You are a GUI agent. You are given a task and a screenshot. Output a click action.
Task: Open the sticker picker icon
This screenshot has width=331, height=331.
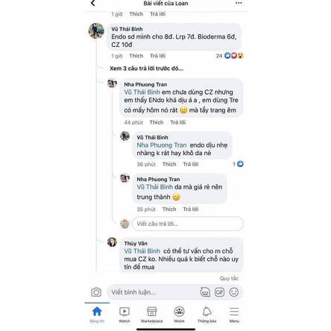[205, 292]
